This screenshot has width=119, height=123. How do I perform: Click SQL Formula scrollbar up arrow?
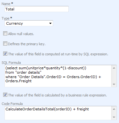pyautogui.click(x=114, y=68)
